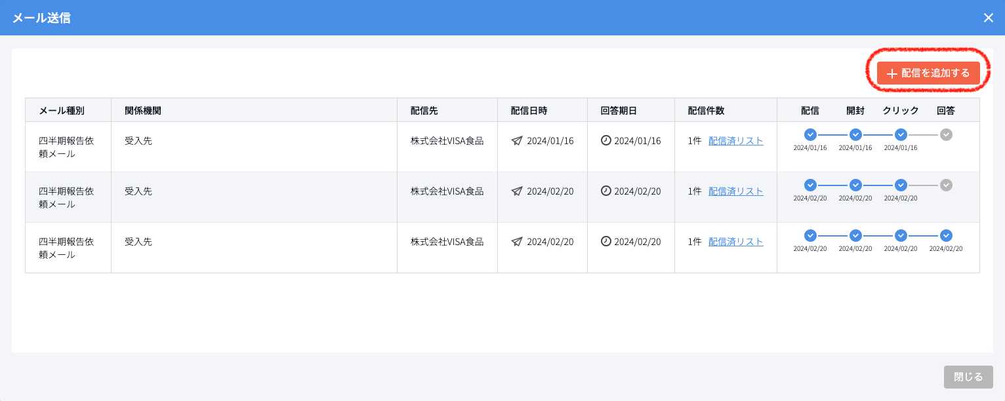The width and height of the screenshot is (1005, 401).
Task: Click the second row's paper plane icon
Action: (x=517, y=191)
